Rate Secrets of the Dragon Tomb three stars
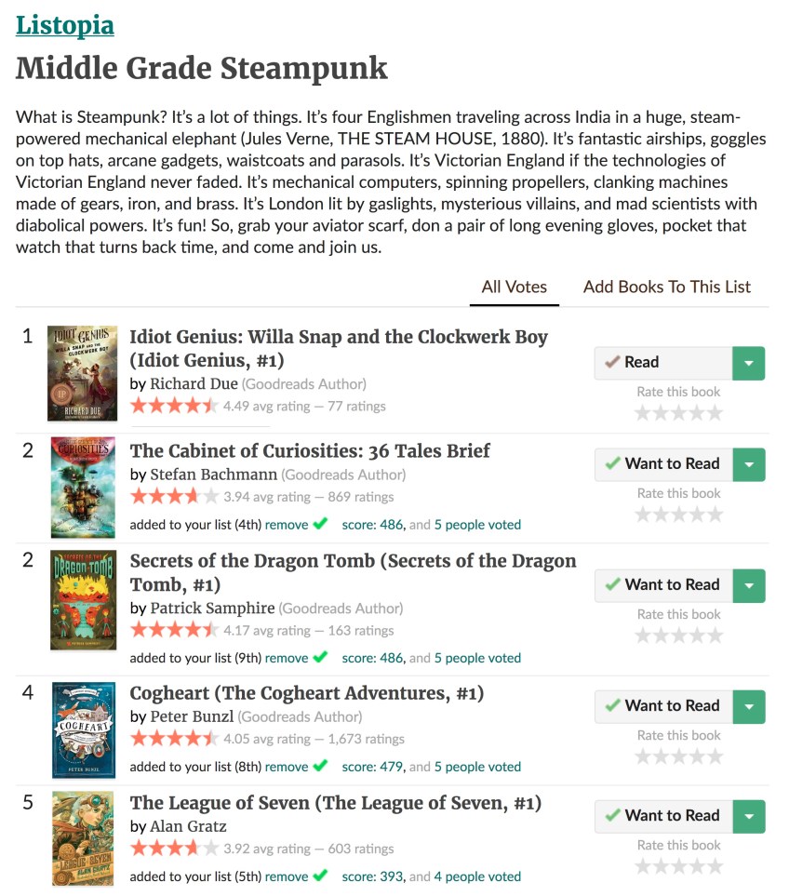789x896 pixels. (x=679, y=635)
